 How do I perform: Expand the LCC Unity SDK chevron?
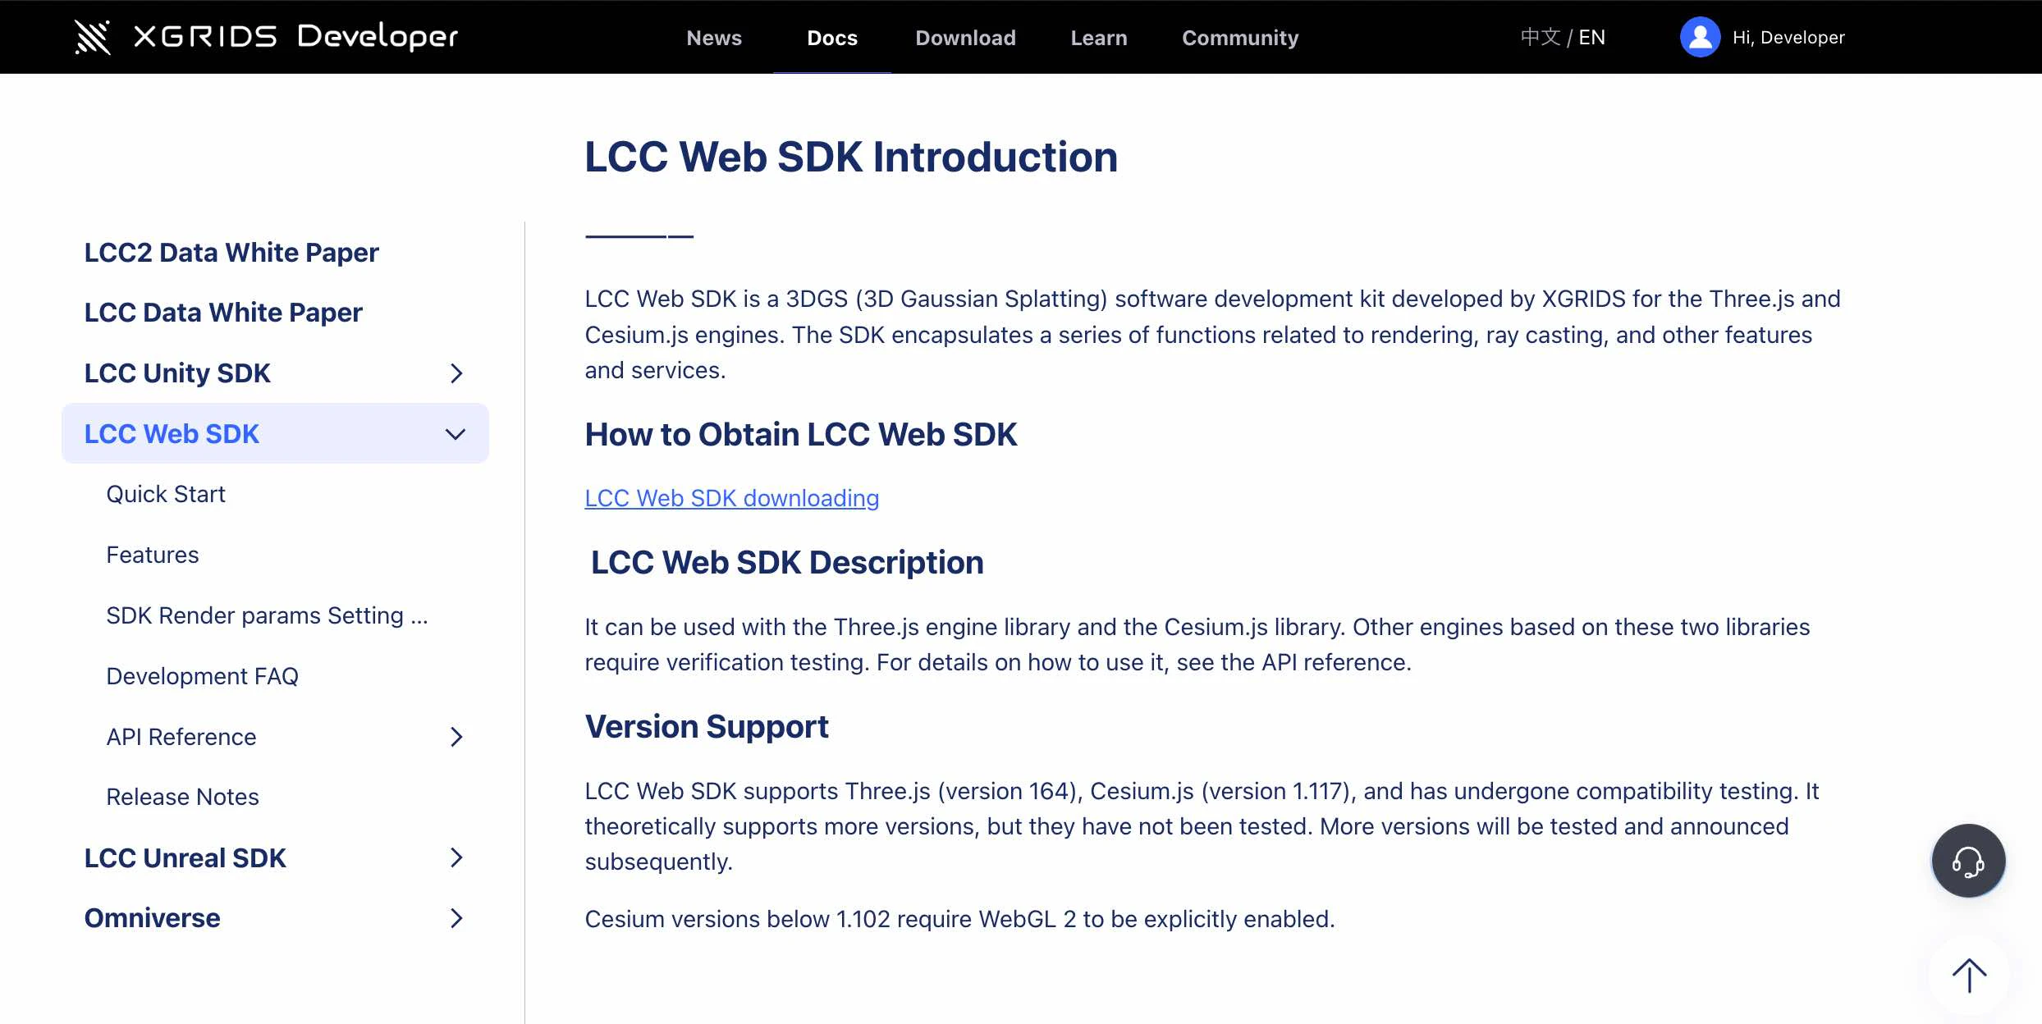456,373
